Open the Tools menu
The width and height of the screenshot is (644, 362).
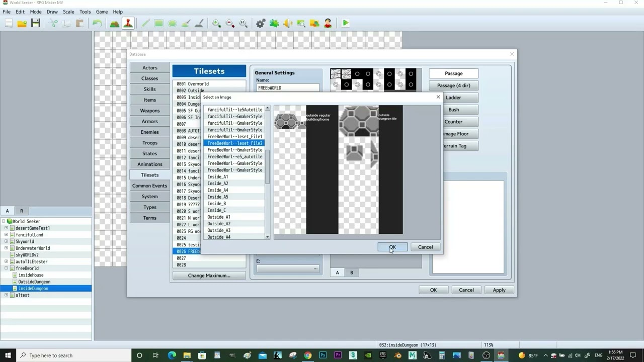pos(85,12)
